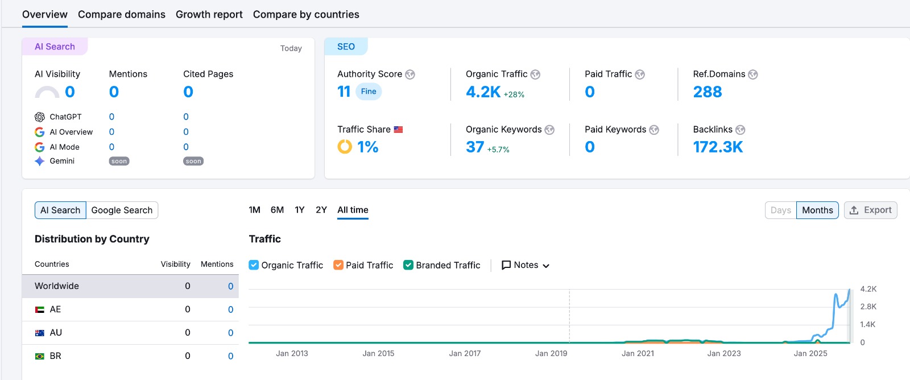Open the 4.2K Organic Traffic value
This screenshot has height=380, width=910.
(483, 92)
